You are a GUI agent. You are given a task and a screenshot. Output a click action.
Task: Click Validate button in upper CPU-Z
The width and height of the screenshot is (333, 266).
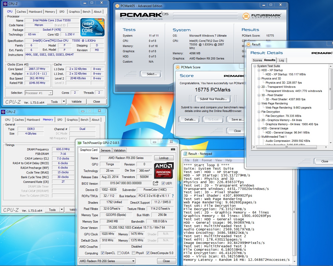76,102
